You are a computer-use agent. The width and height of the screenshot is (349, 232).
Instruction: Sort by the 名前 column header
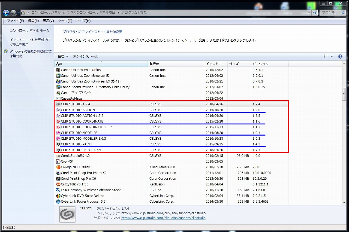coord(101,64)
